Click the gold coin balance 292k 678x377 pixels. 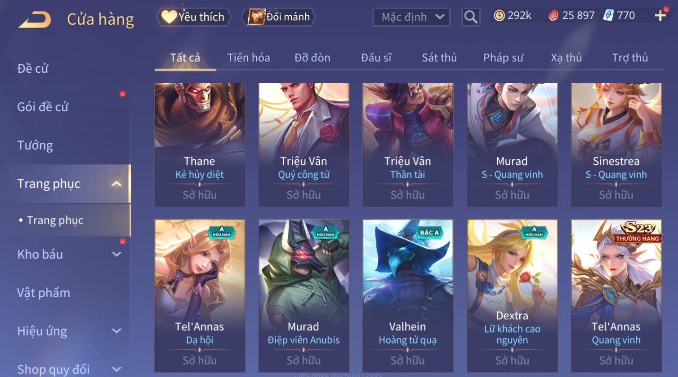click(x=512, y=16)
